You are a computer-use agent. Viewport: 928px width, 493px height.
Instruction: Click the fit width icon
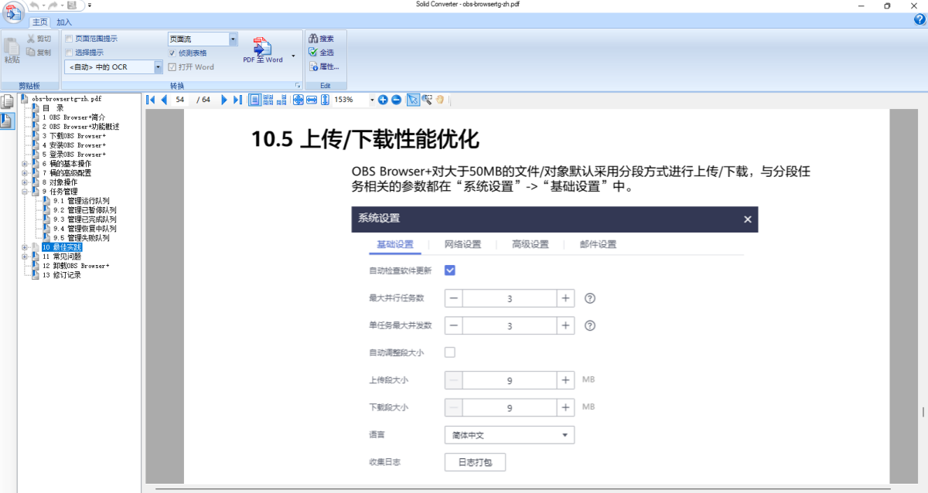coord(312,100)
